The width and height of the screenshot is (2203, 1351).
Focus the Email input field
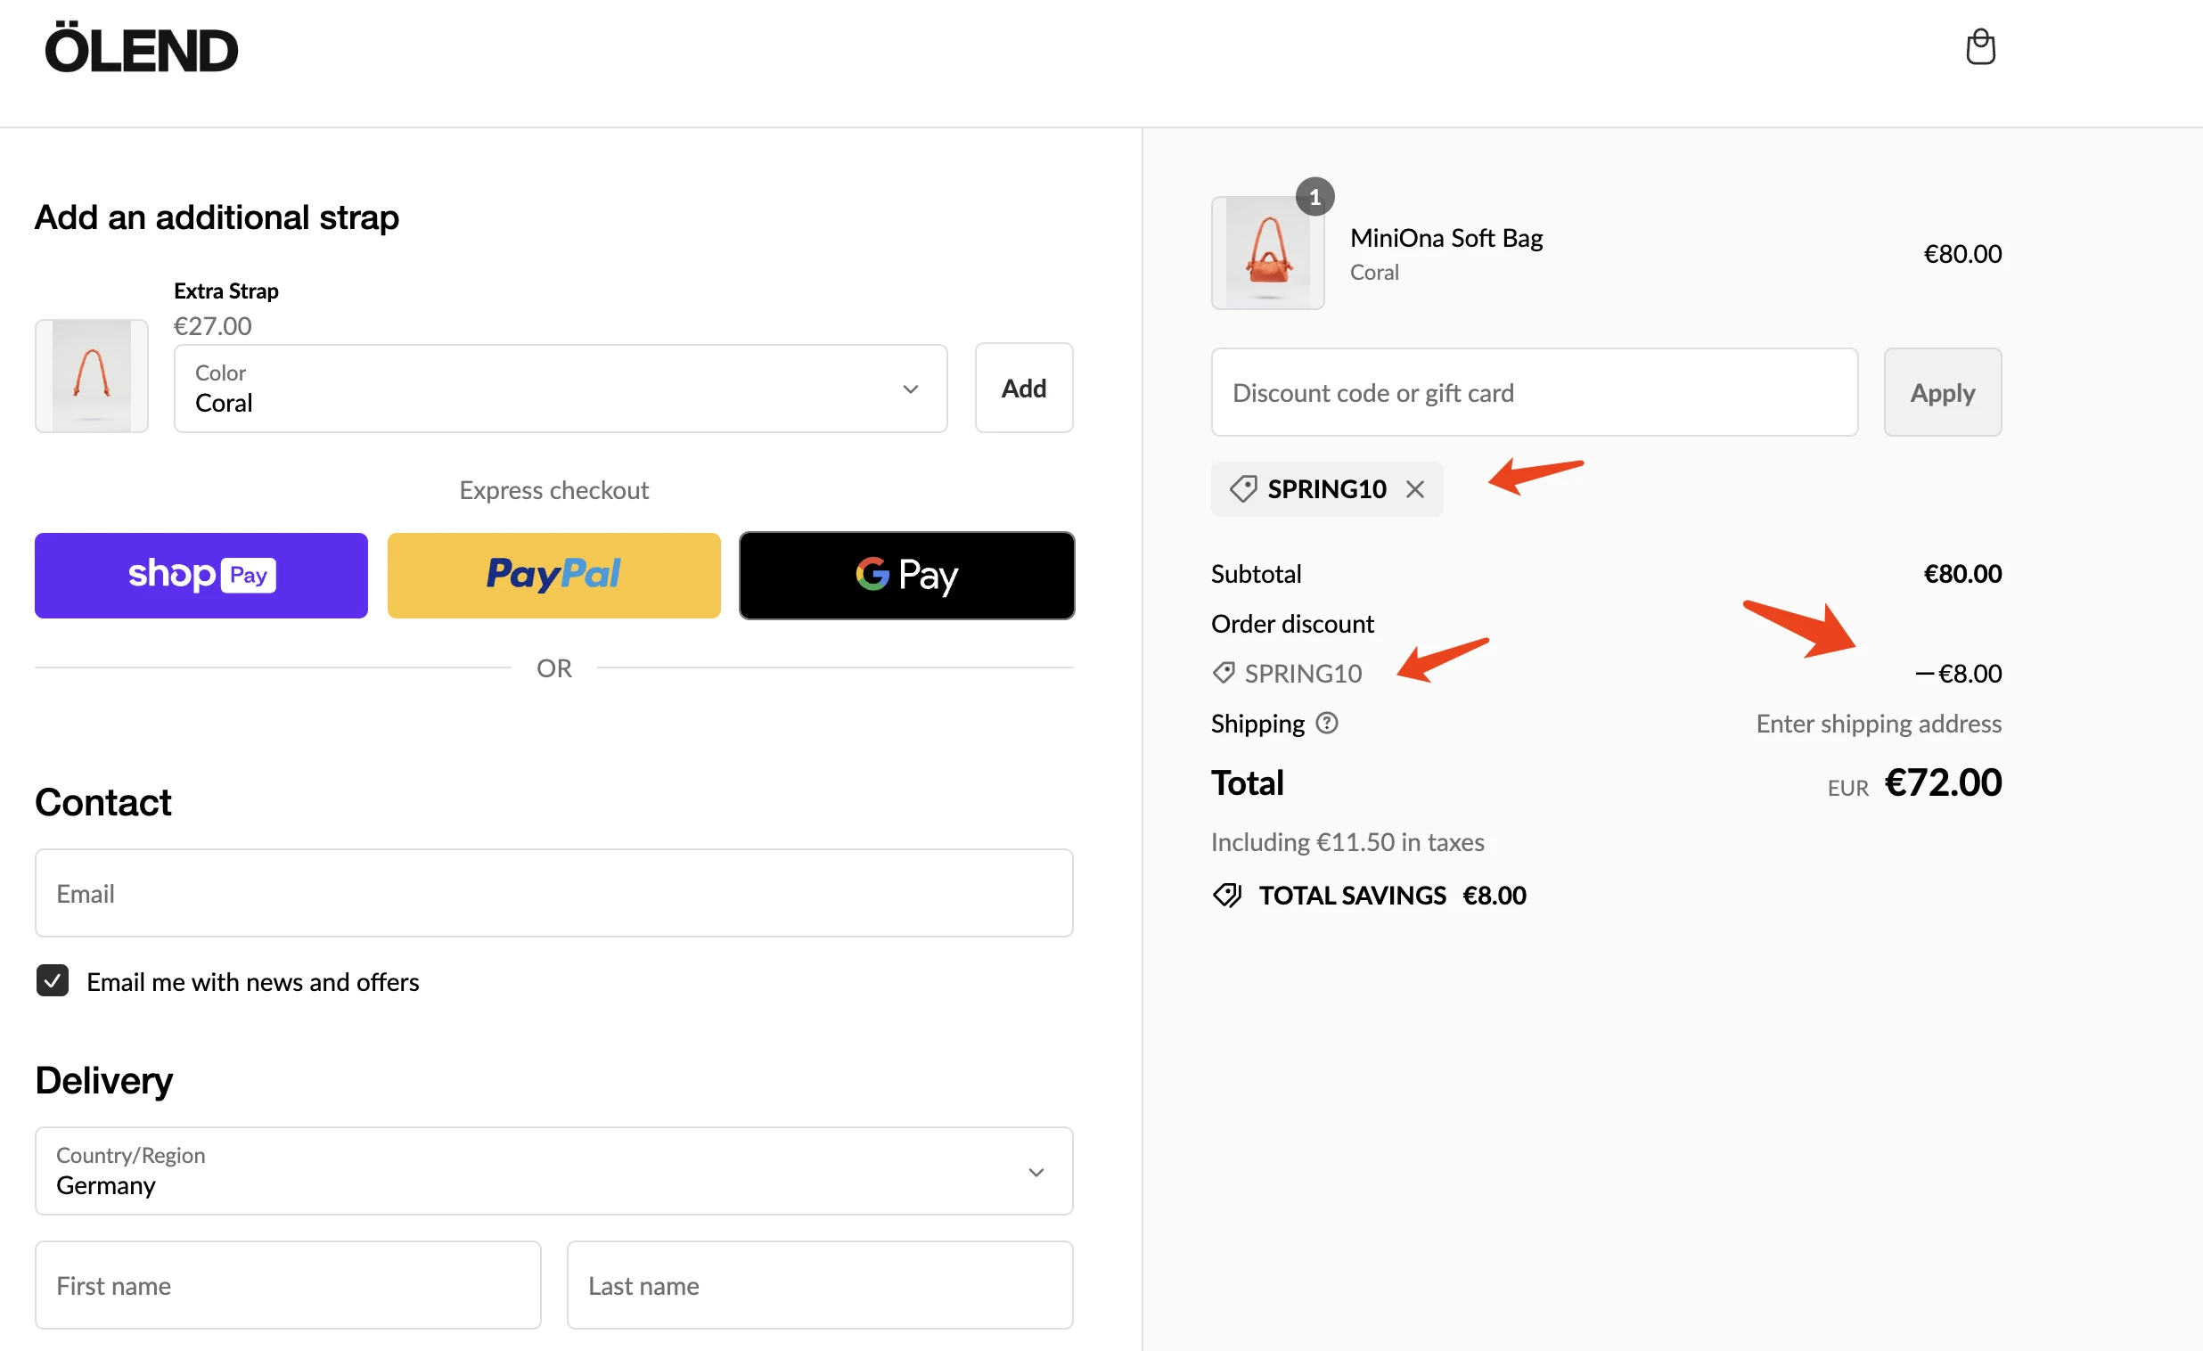(x=553, y=893)
